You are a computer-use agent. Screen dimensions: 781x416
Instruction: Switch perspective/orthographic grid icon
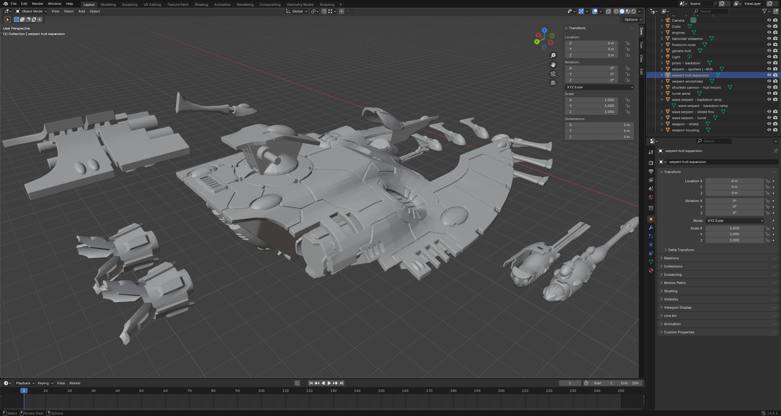pos(553,83)
